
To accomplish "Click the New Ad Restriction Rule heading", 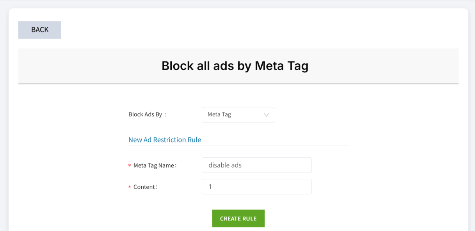I will click(x=165, y=140).
